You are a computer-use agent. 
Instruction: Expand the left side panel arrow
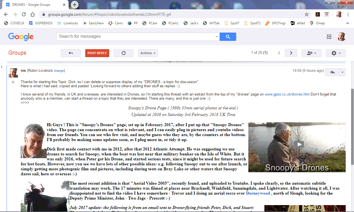pos(2,67)
